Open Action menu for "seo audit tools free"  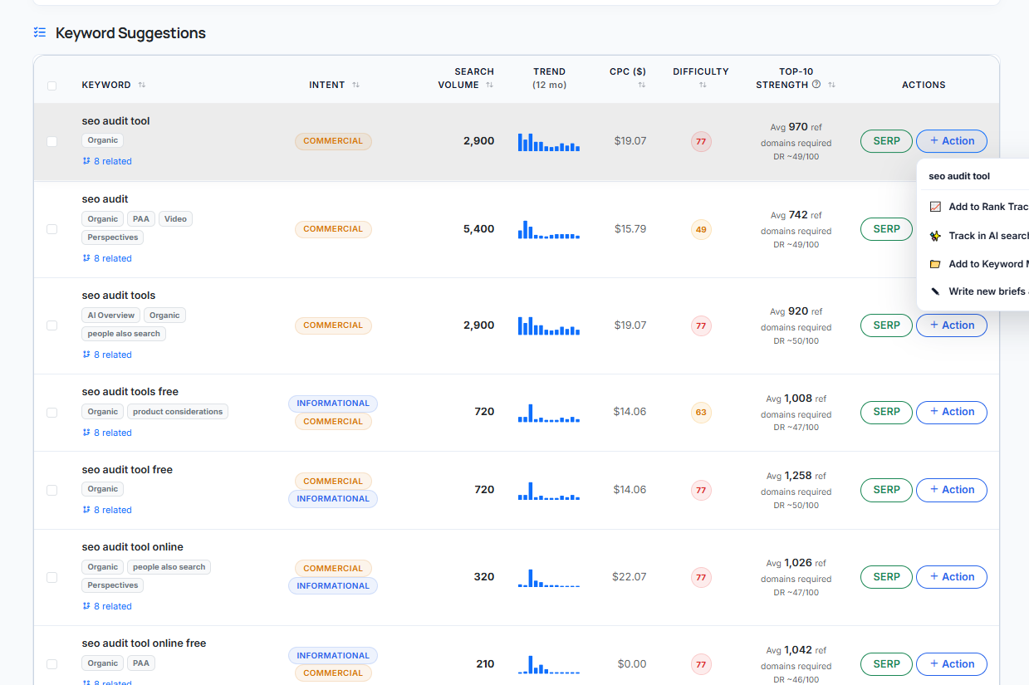pos(952,412)
